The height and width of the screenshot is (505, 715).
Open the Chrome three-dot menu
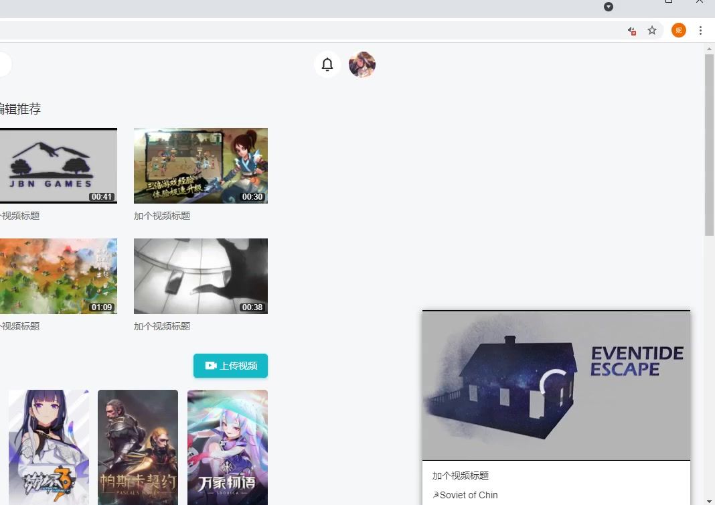[x=700, y=30]
